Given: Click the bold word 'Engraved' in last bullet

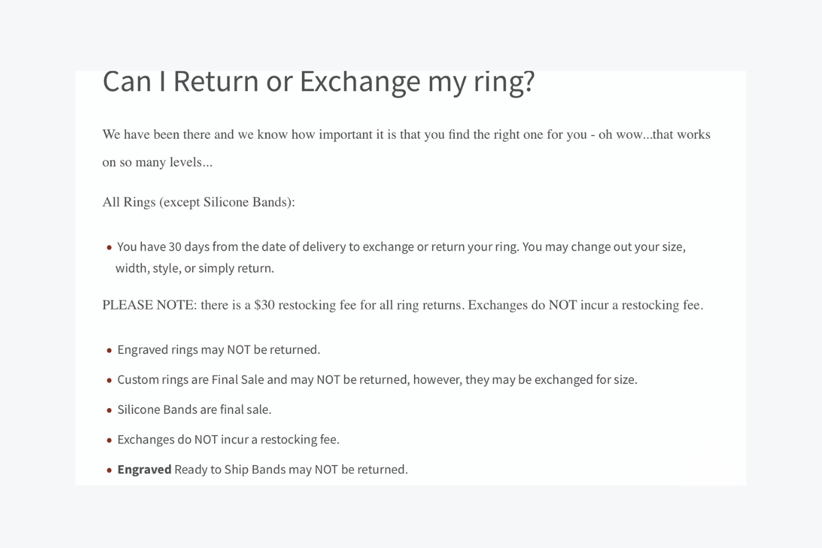Looking at the screenshot, I should click(144, 469).
